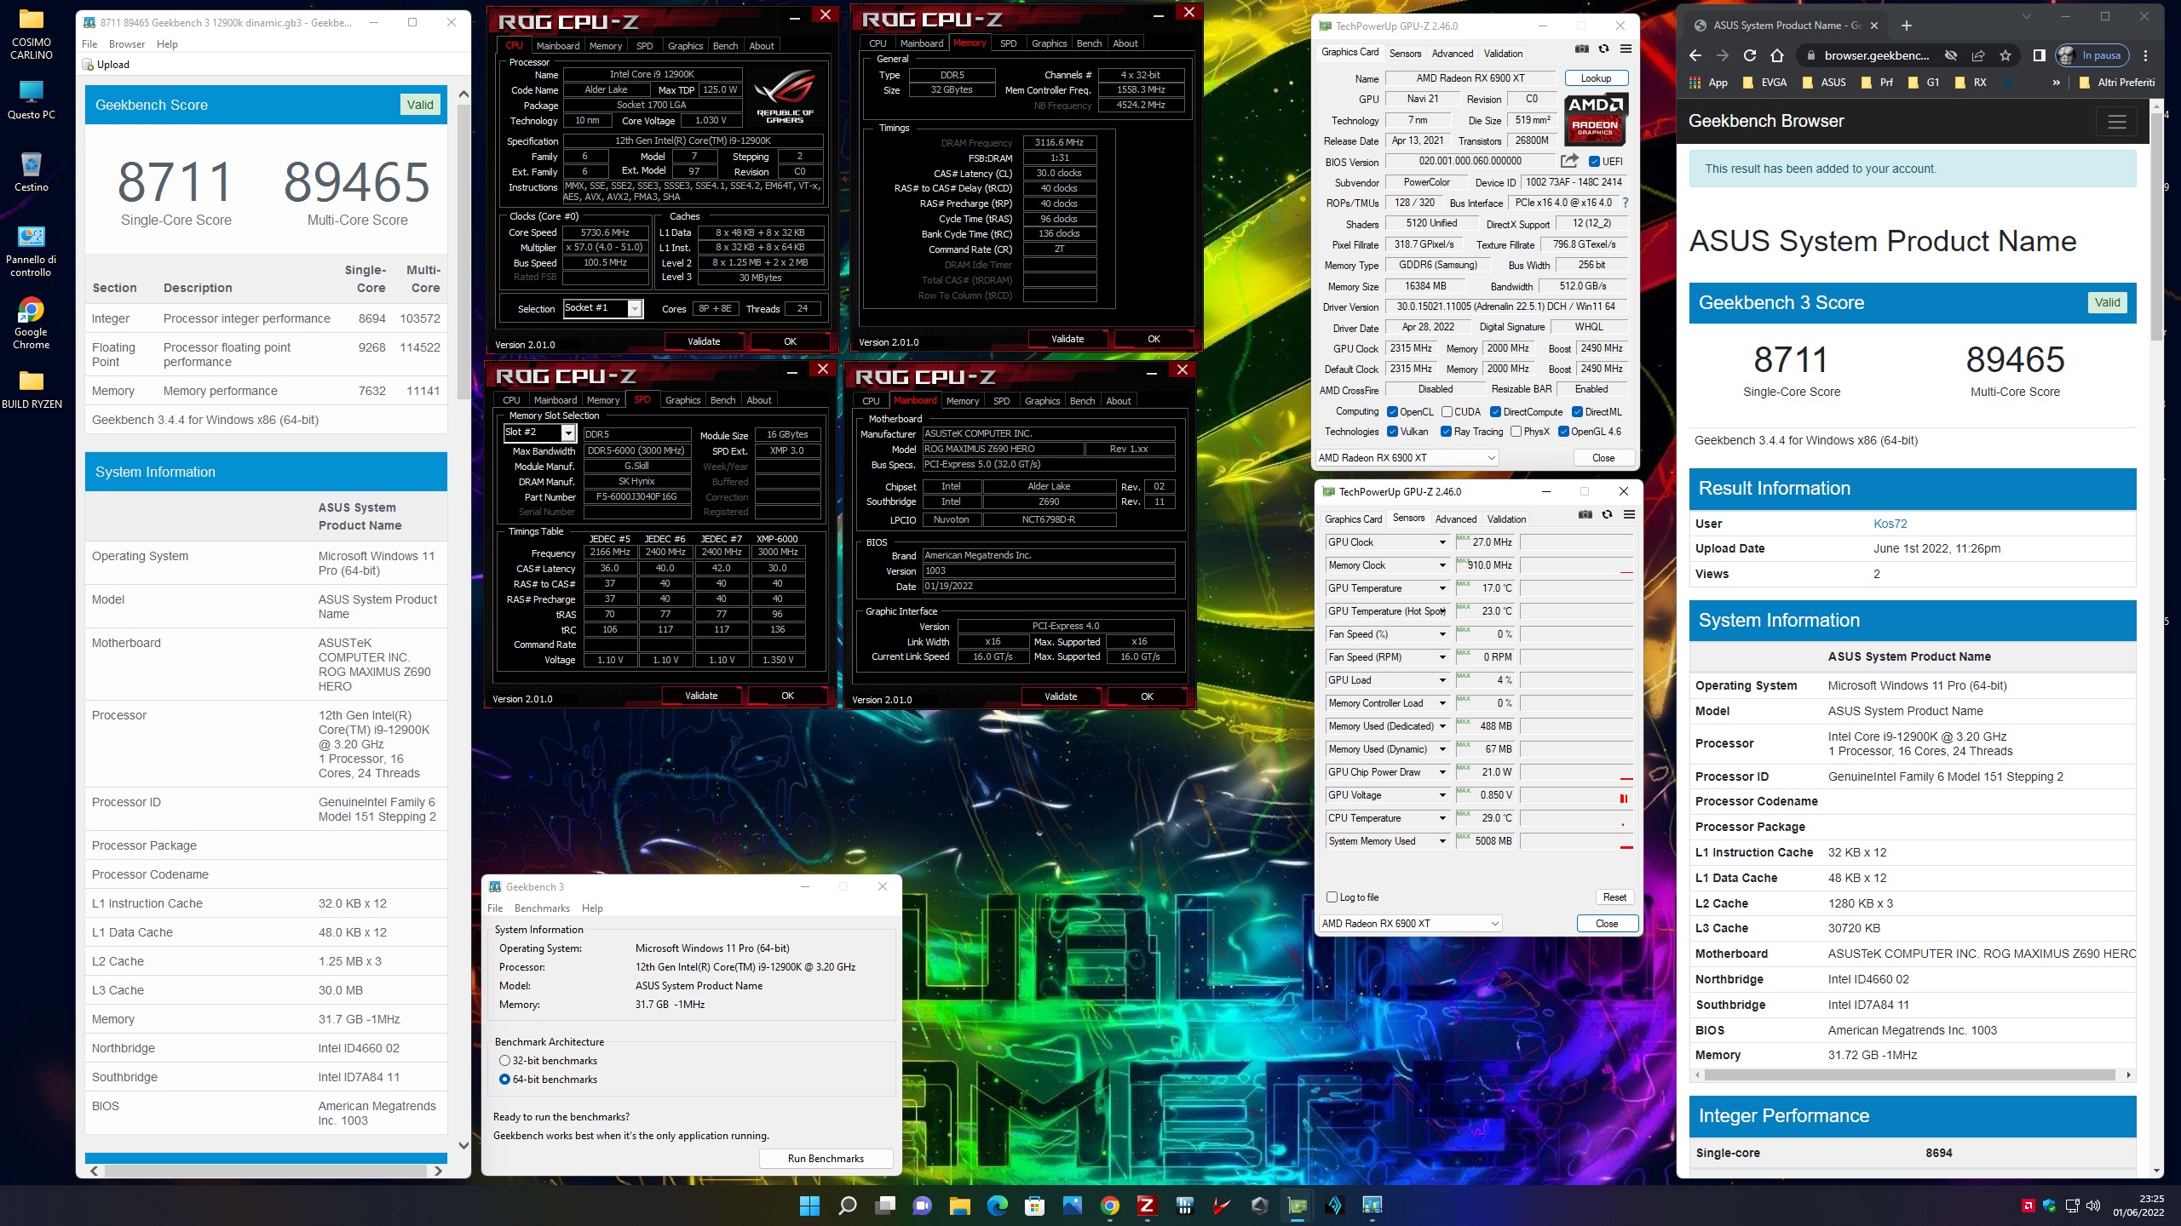
Task: Click the share icon in Chrome's address bar
Action: [1978, 55]
